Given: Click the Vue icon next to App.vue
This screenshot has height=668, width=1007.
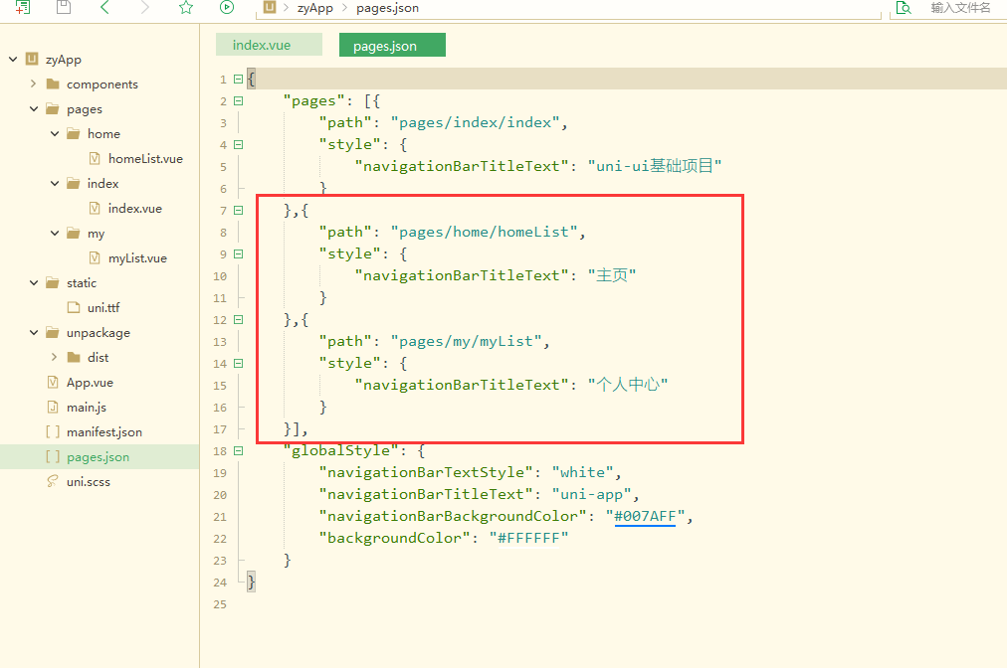Looking at the screenshot, I should pos(52,382).
